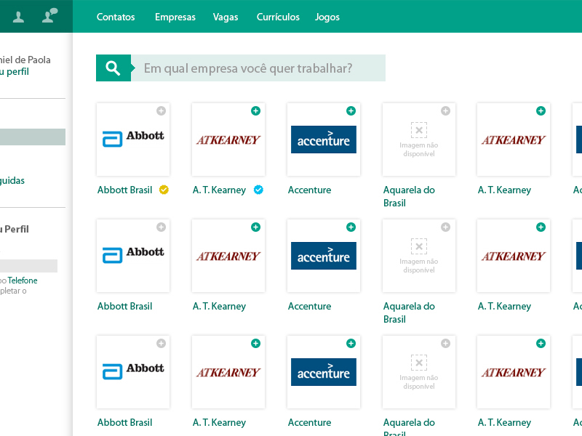Open the top-row Abbott logo thumbnail
582x436 pixels.
coord(133,140)
